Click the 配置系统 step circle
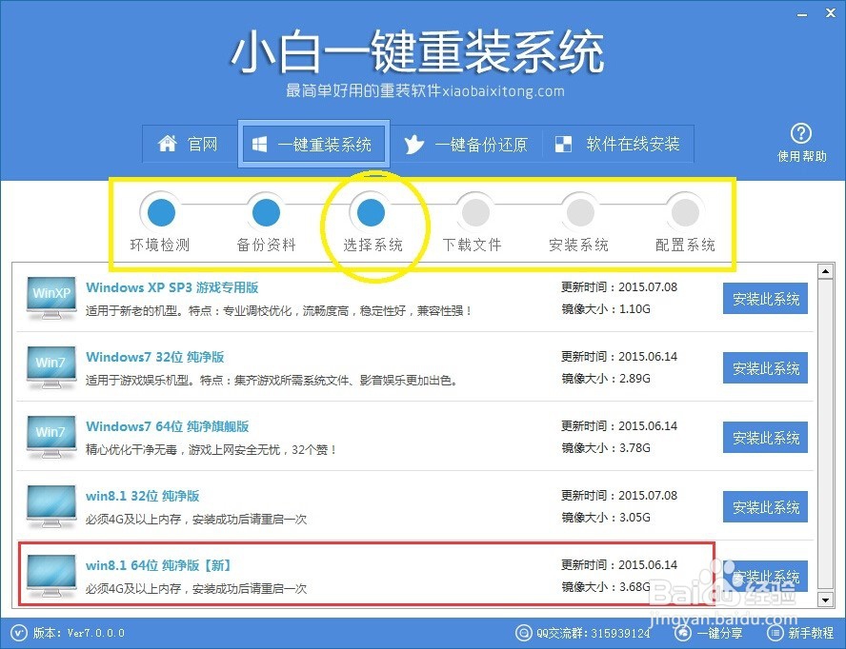The height and width of the screenshot is (649, 846). coord(685,212)
